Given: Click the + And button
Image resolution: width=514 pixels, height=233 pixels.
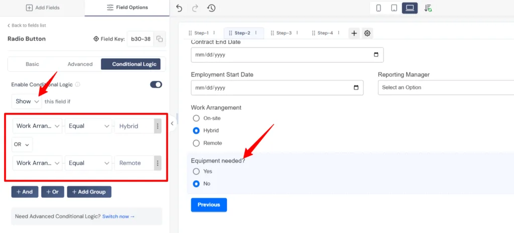Looking at the screenshot, I should (x=25, y=192).
